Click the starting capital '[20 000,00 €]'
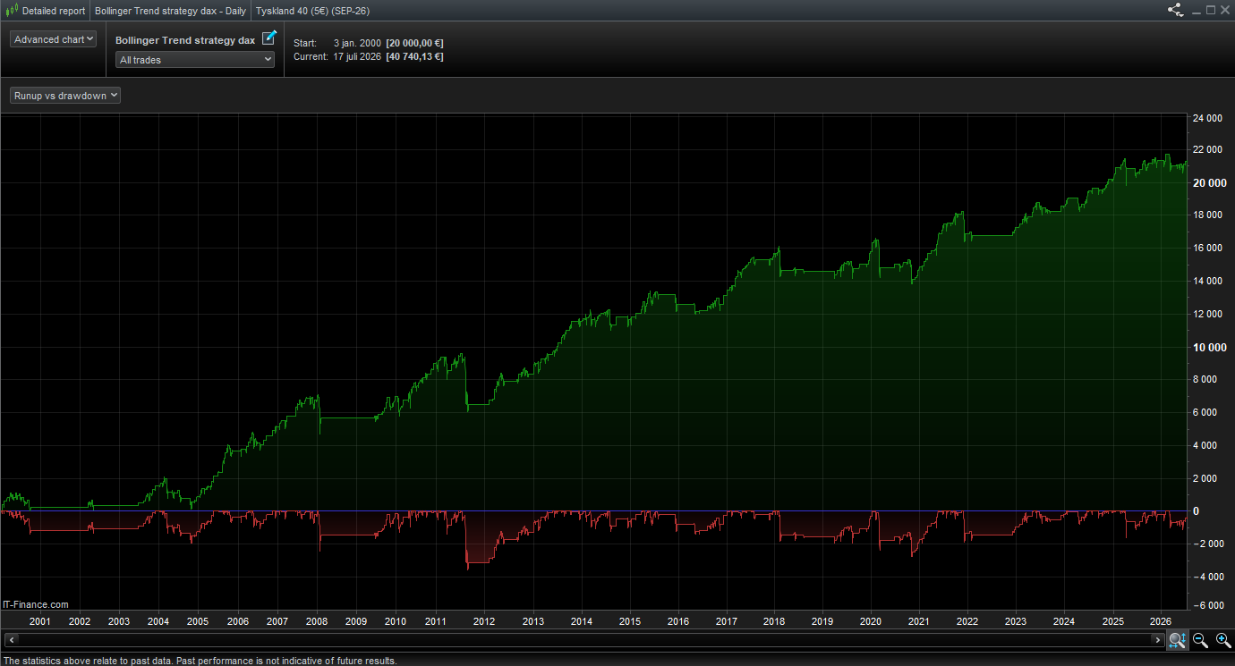 (414, 43)
